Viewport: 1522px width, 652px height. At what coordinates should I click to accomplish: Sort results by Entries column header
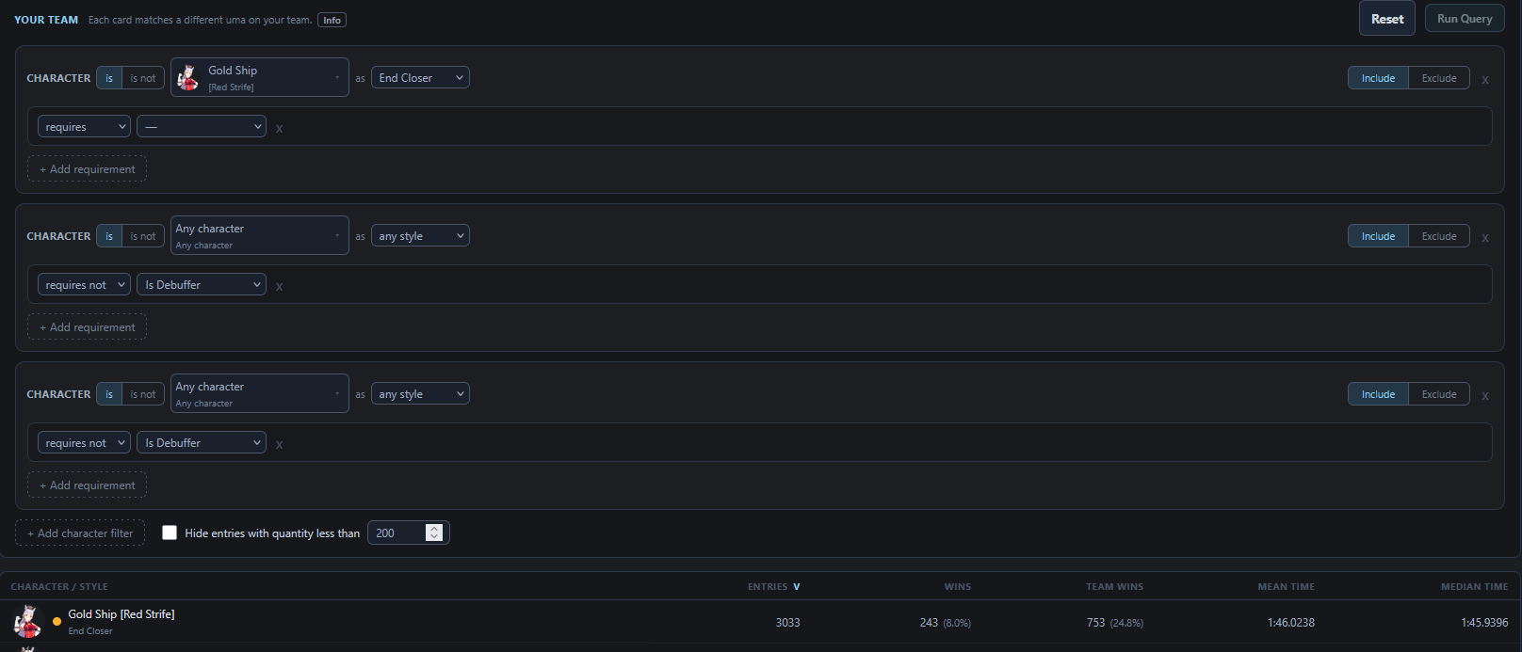pos(773,586)
